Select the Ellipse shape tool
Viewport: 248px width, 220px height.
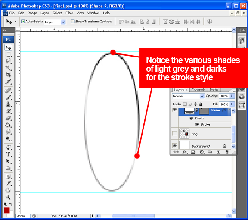click(8, 168)
